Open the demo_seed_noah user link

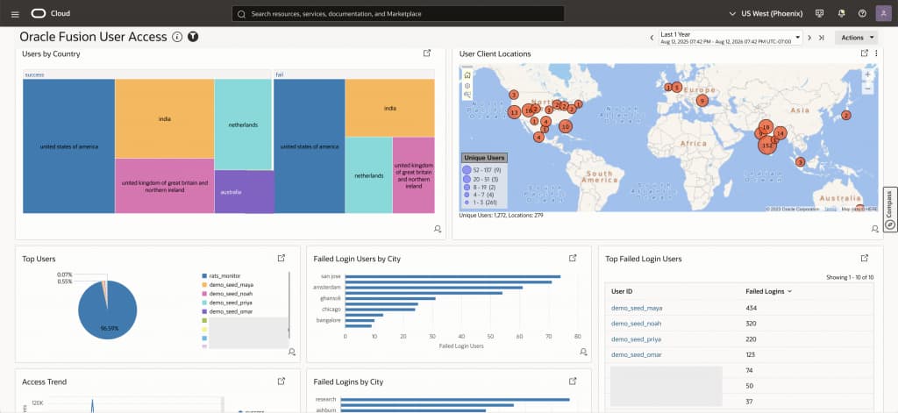pyautogui.click(x=637, y=324)
